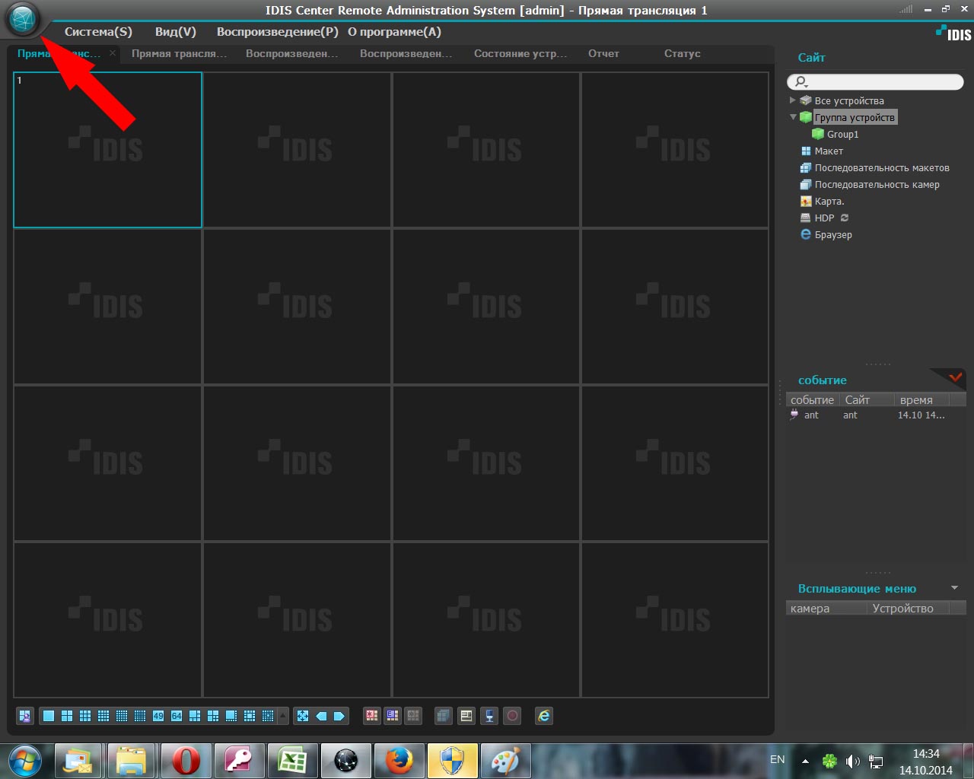Expand the Все устройства tree node
Screen dimensions: 974x779
792,100
